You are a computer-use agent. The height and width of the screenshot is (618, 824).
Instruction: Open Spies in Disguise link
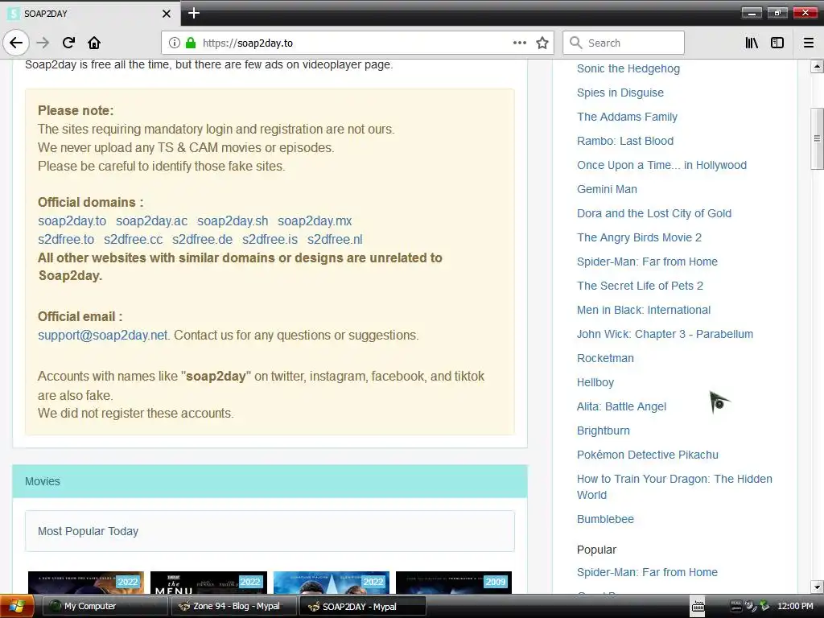click(x=620, y=93)
